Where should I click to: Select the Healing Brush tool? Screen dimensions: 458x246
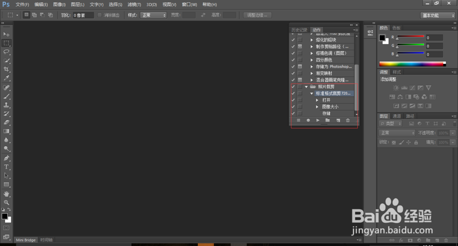click(x=6, y=87)
